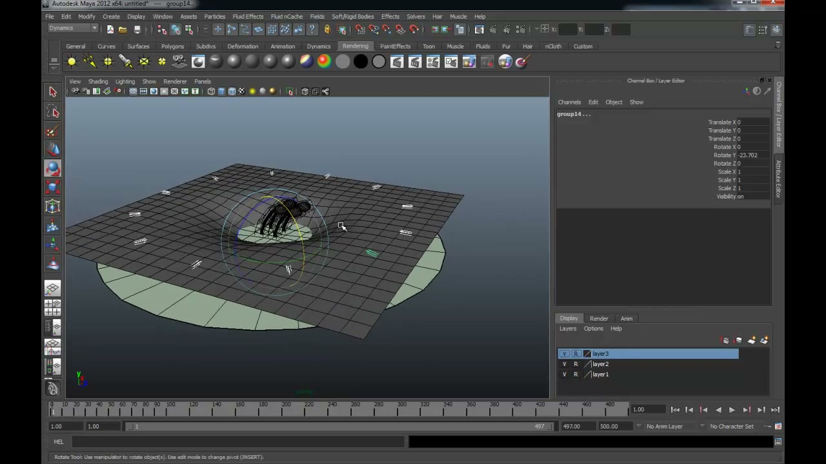The image size is (826, 464).
Task: Move selected layer up in list
Action: (x=725, y=340)
